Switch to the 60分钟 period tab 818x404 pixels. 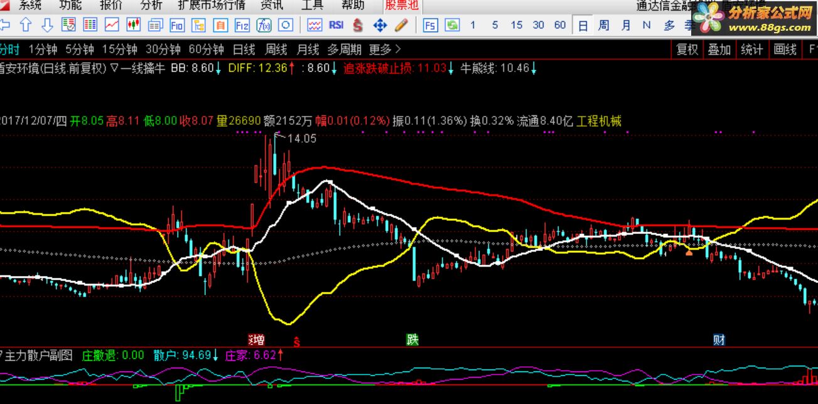(x=206, y=50)
